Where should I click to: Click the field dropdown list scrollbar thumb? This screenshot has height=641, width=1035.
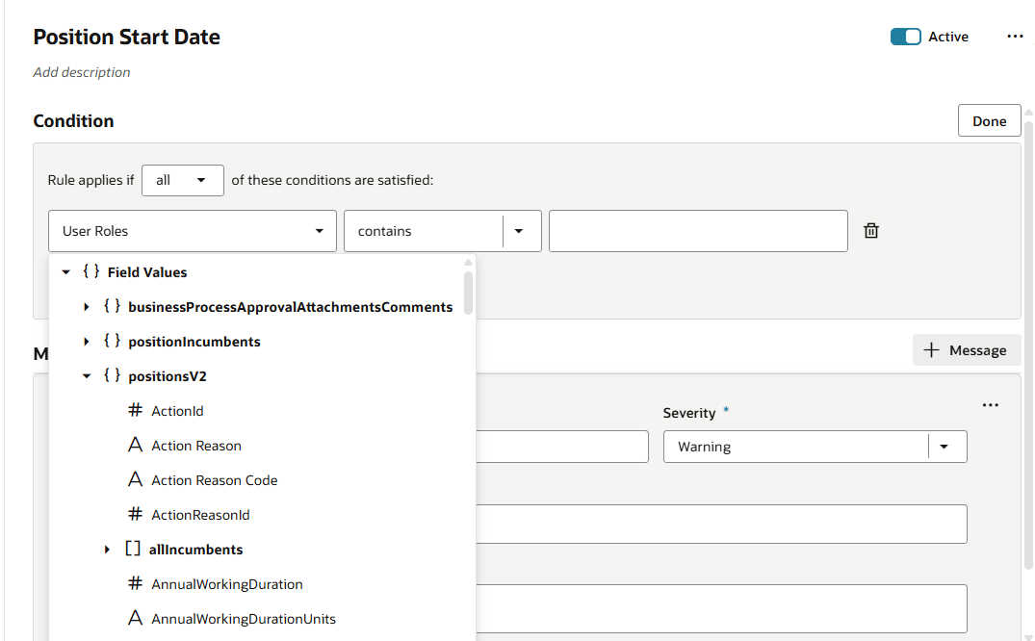(468, 294)
